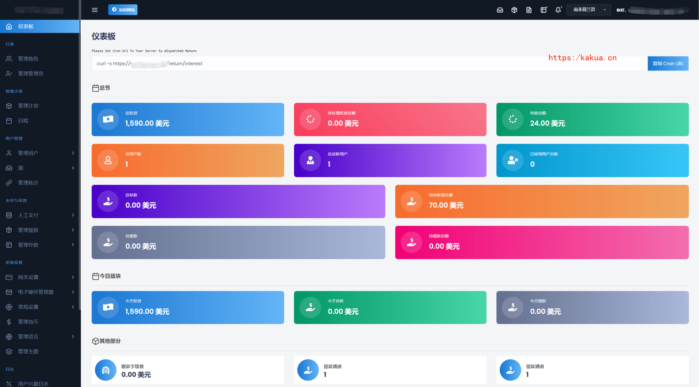Open 管理管理员 in the sidebar
Screen dimensions: 699x387
(x=40, y=73)
